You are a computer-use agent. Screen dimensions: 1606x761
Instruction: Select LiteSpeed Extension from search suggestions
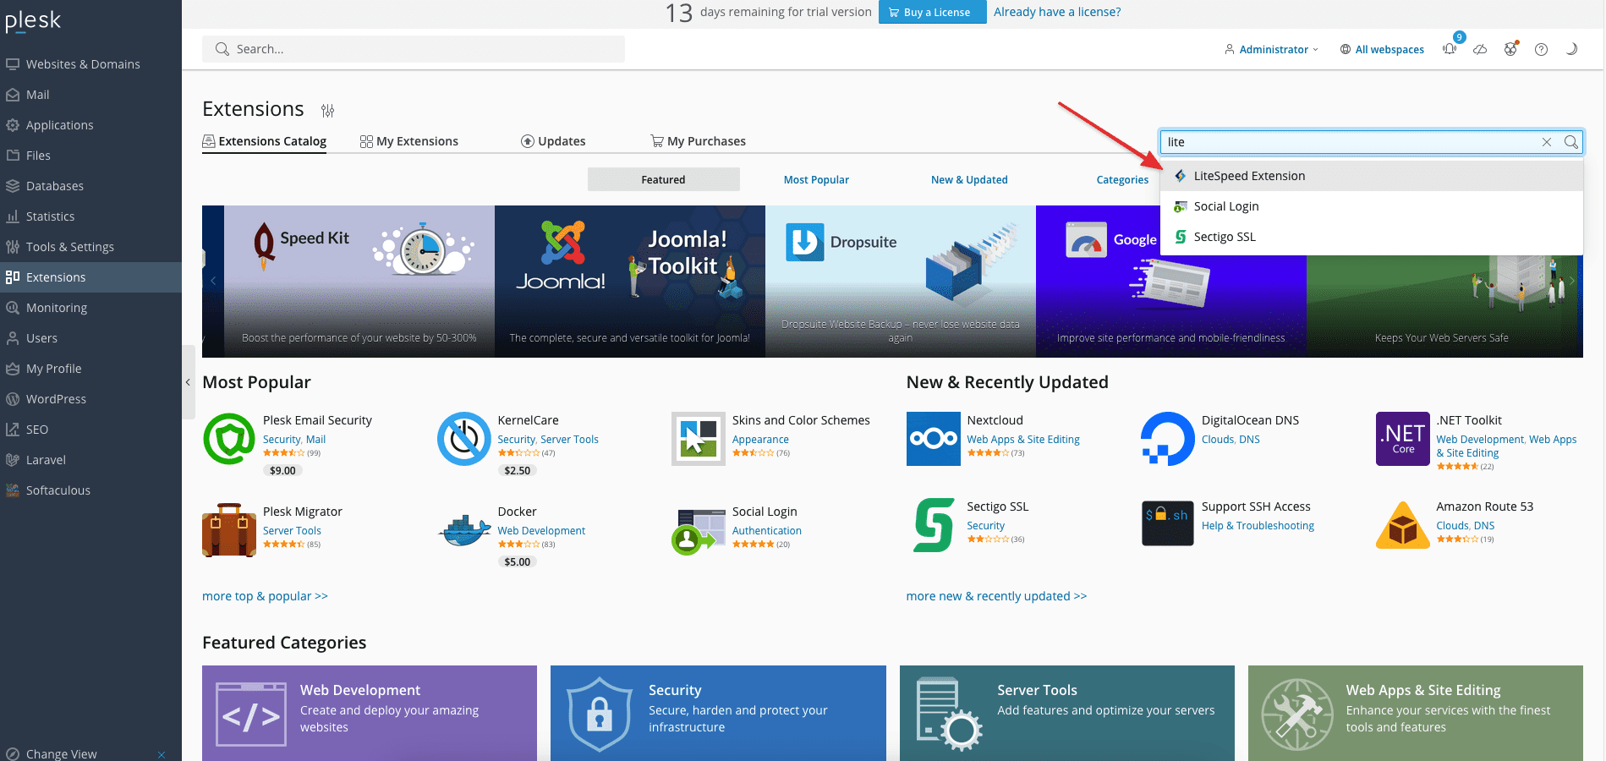point(1249,176)
